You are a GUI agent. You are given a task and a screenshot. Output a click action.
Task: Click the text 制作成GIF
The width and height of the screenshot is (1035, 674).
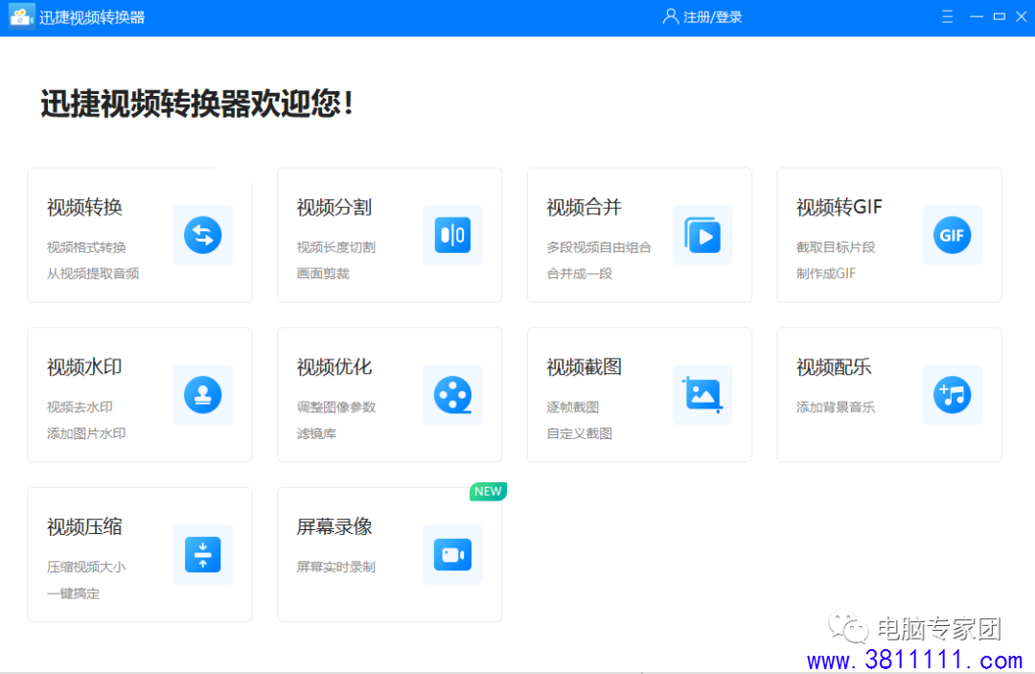click(x=826, y=274)
